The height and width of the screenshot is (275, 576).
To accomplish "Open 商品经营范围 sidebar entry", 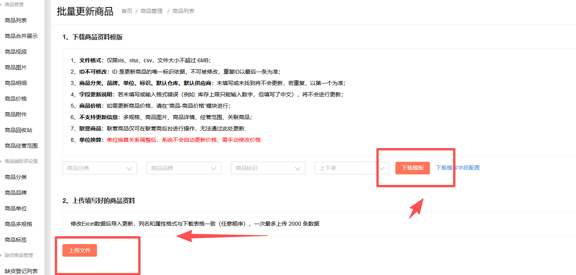I will [21, 146].
